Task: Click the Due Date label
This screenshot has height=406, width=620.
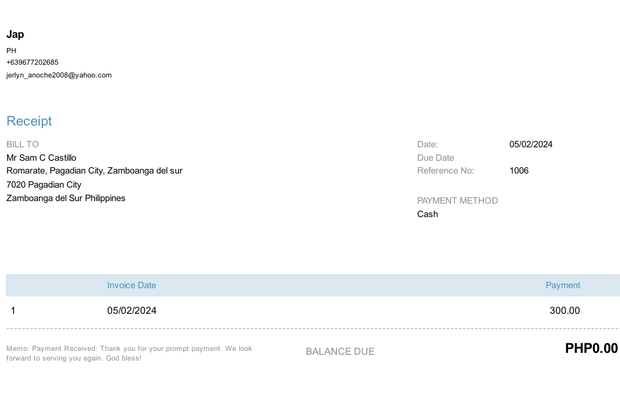Action: (435, 158)
